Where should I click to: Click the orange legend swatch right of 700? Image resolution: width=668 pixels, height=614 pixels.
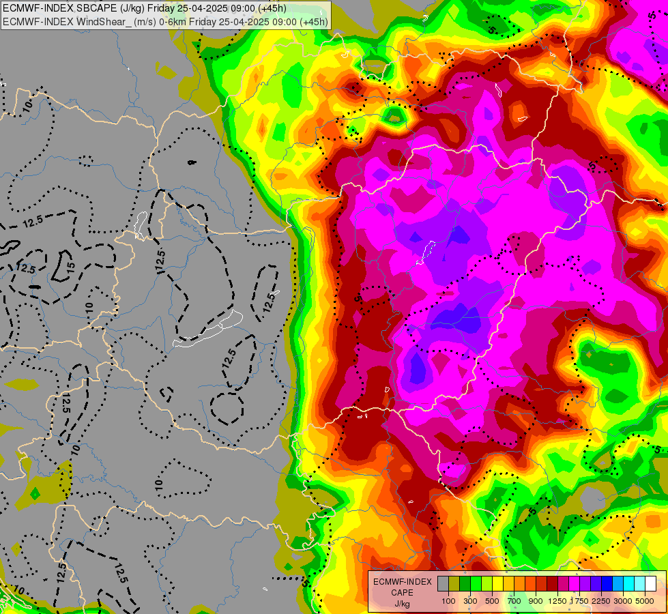point(520,584)
